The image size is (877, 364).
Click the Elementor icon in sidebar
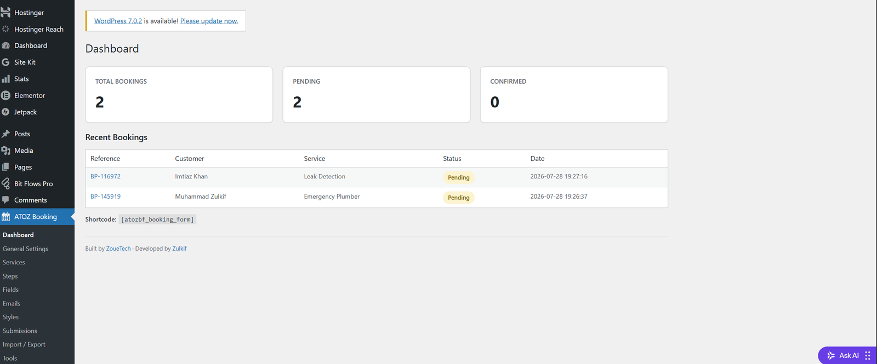point(5,95)
